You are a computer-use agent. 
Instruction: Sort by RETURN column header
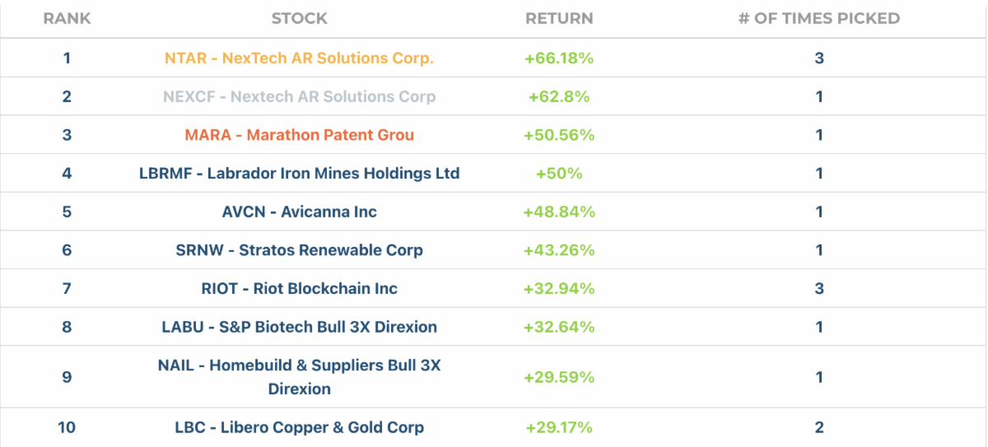click(559, 18)
